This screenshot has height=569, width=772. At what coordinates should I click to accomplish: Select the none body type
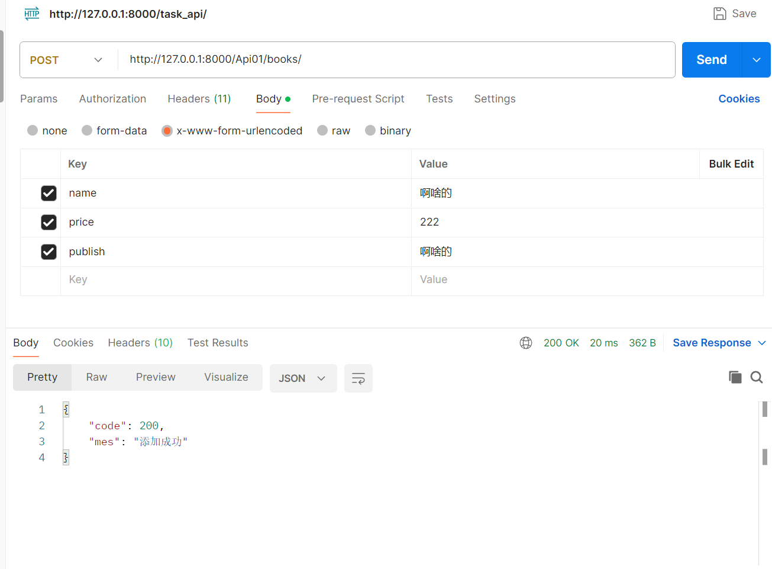[33, 130]
